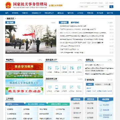Click the document-with-pencil icon in 政务服务大厅
This screenshot has height=120, width=120.
click(57, 68)
